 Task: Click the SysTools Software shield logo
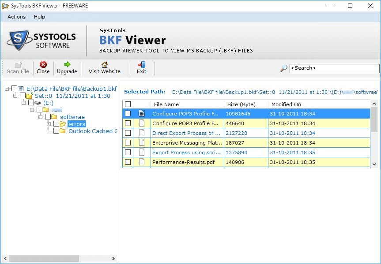[19, 40]
